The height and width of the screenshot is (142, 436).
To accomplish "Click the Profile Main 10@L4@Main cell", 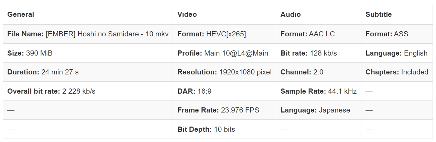I will click(222, 53).
